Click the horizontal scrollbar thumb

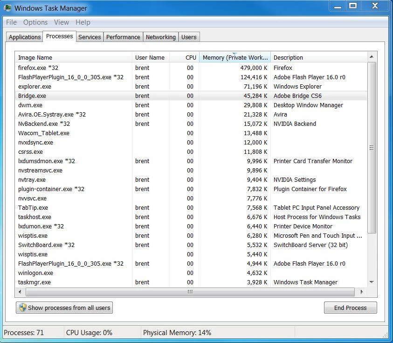(x=190, y=292)
